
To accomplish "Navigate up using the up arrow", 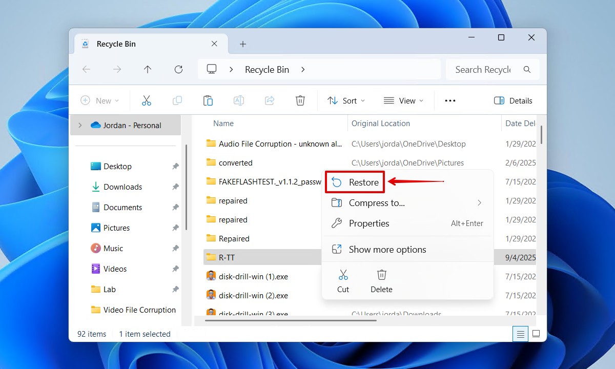I will coord(147,69).
